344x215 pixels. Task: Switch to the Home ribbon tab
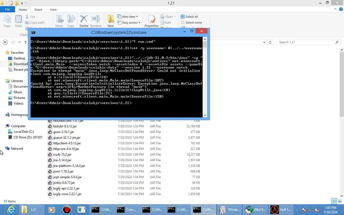tap(23, 10)
